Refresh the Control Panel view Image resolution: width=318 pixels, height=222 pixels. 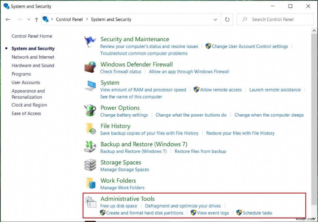227,19
